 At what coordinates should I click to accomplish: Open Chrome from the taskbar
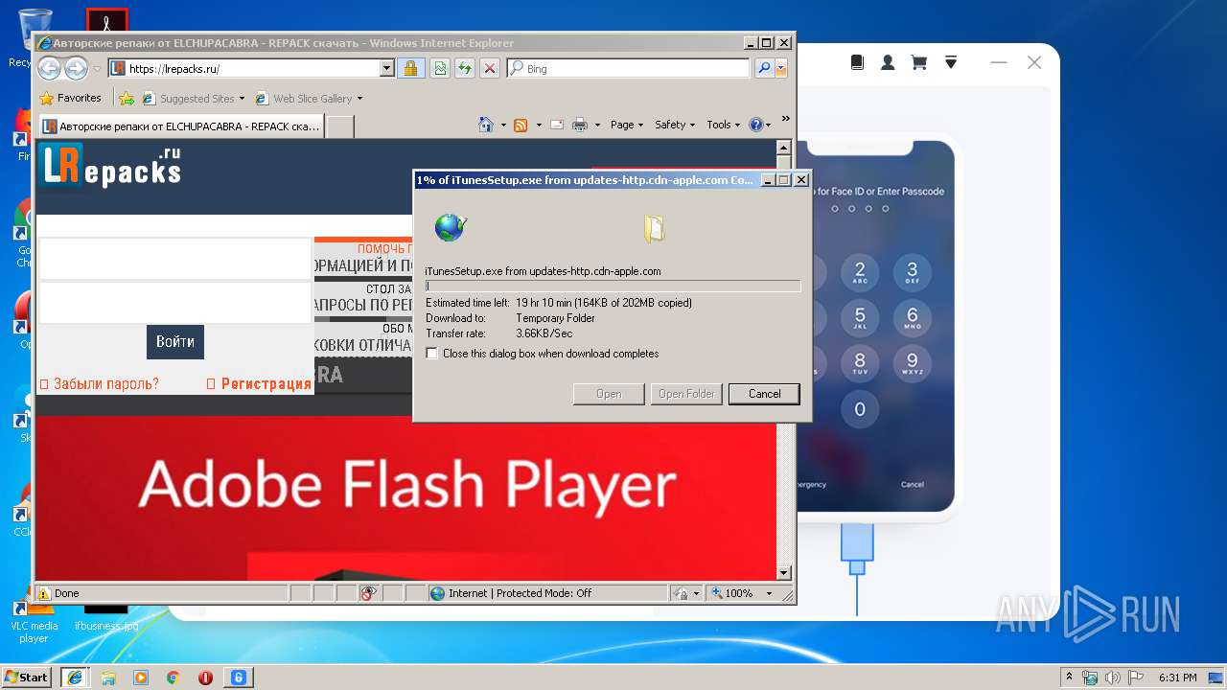[173, 677]
